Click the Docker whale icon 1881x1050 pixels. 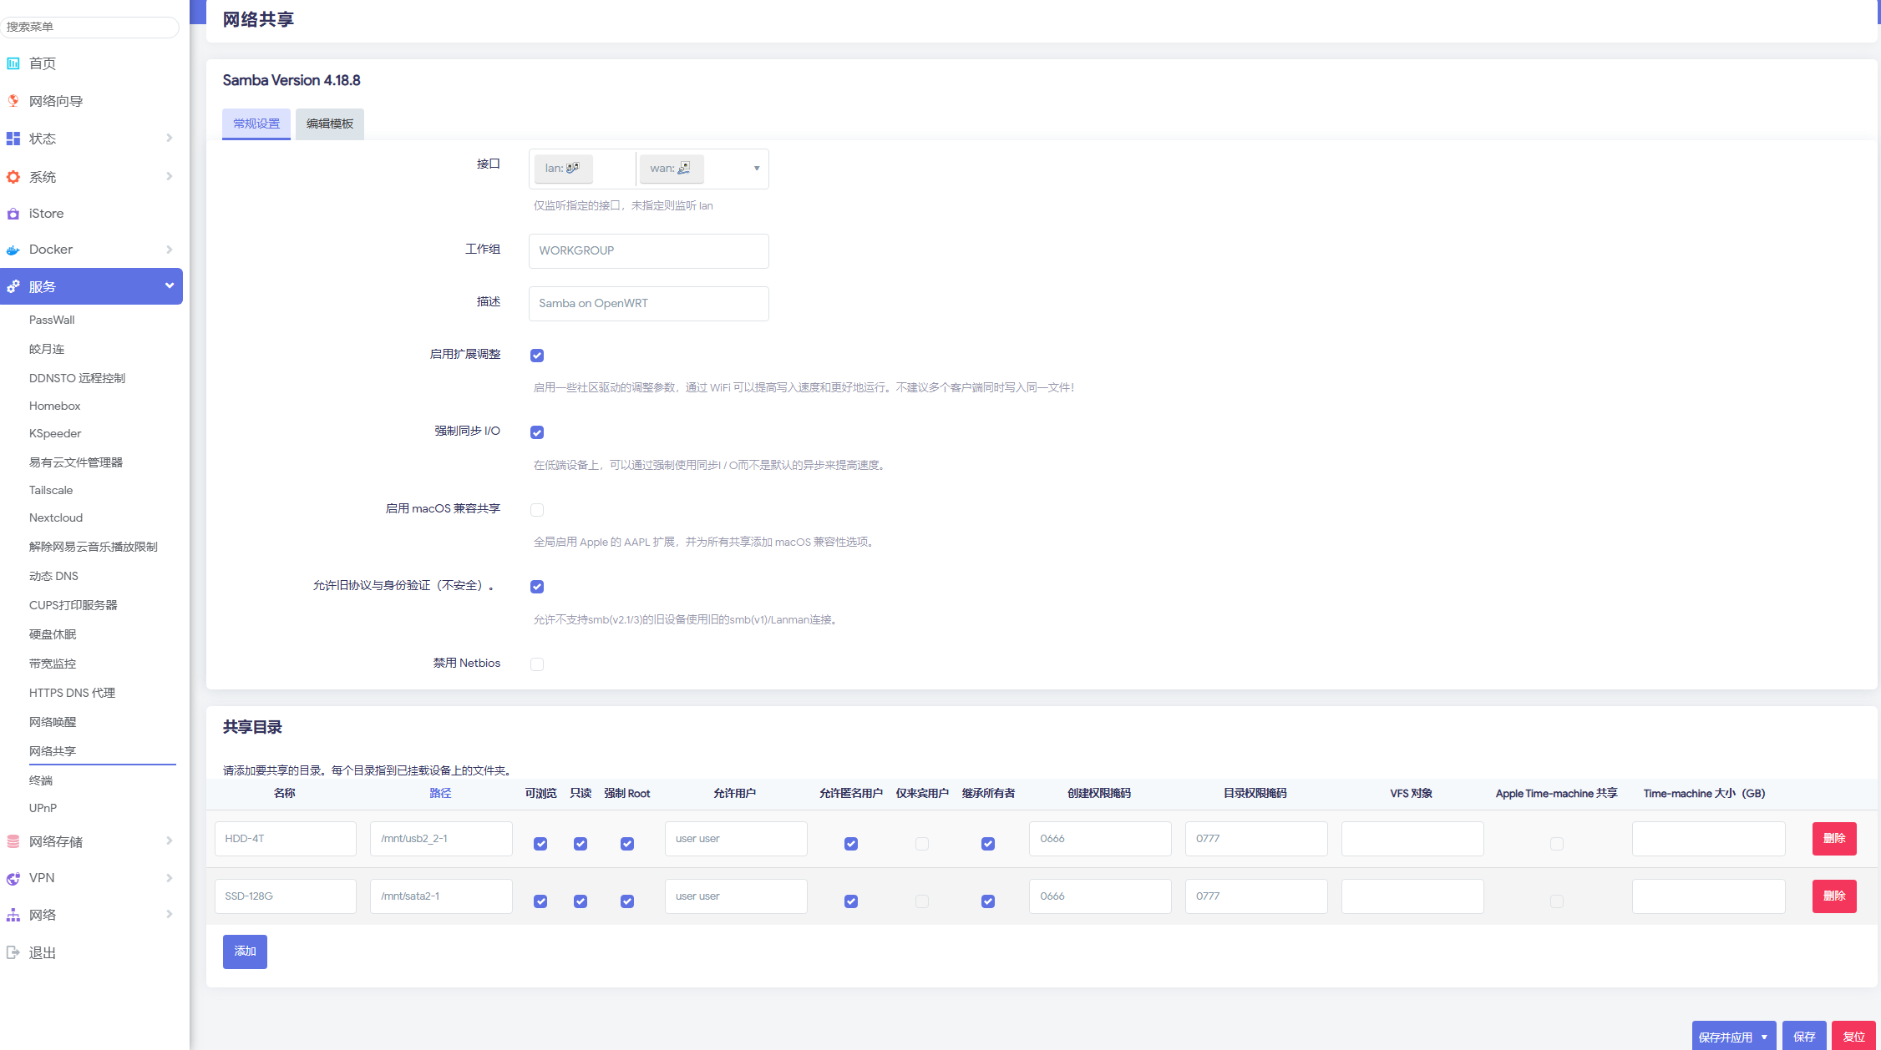coord(13,250)
